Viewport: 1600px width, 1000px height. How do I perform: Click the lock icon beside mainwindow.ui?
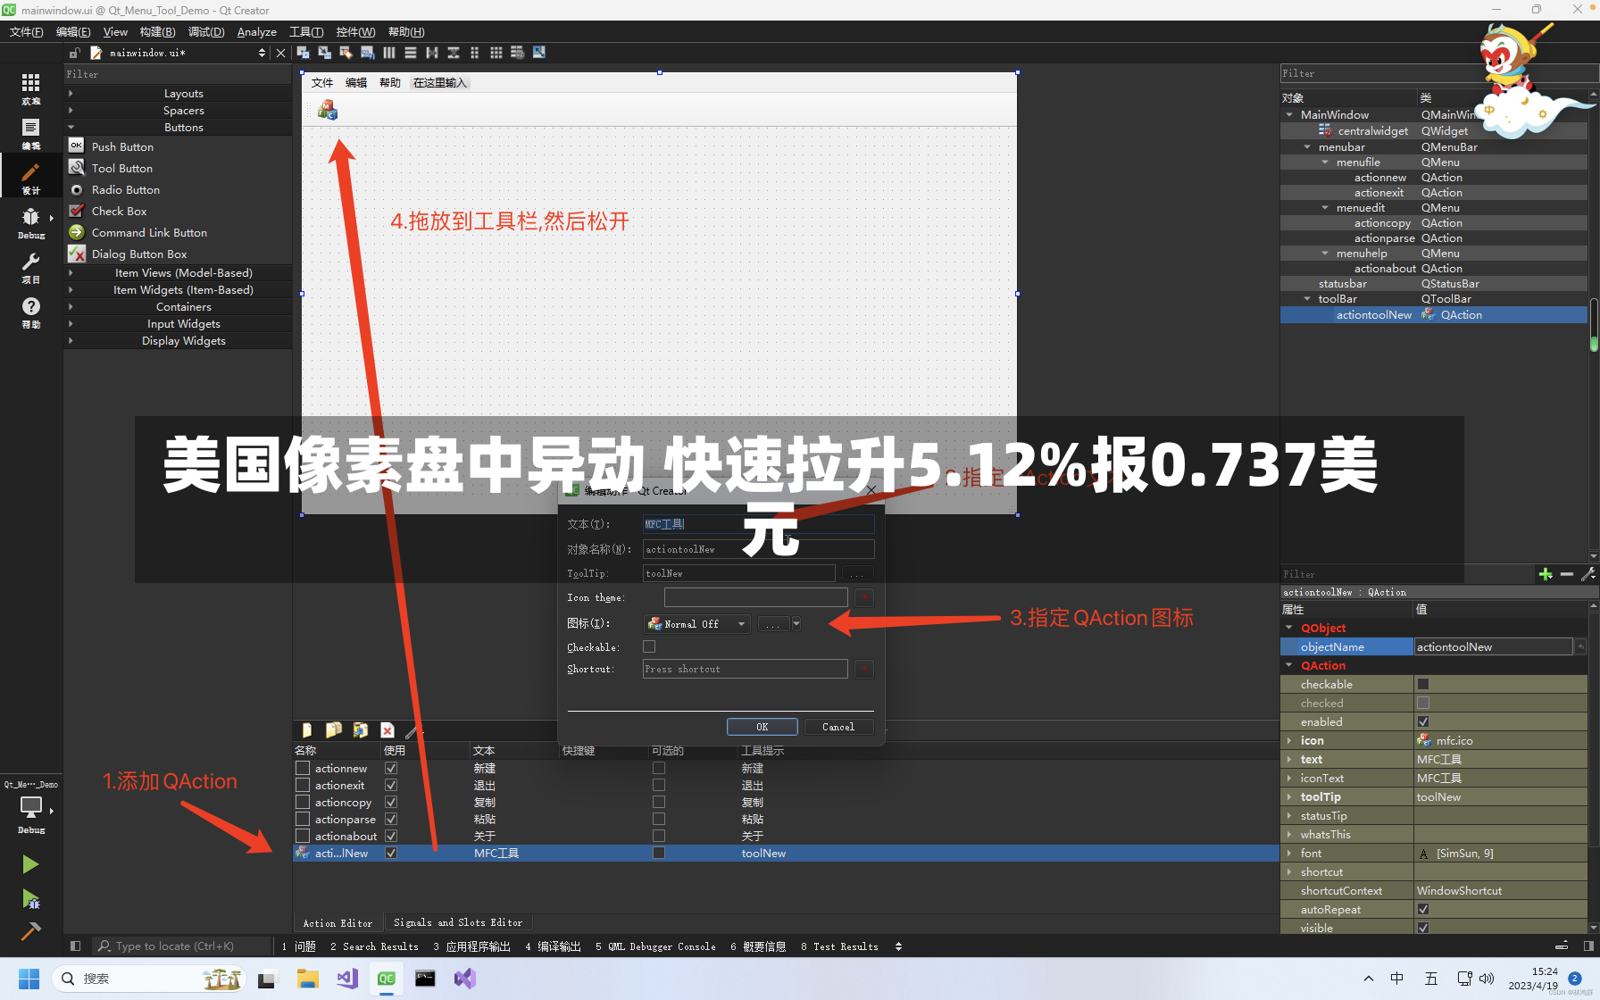click(75, 53)
